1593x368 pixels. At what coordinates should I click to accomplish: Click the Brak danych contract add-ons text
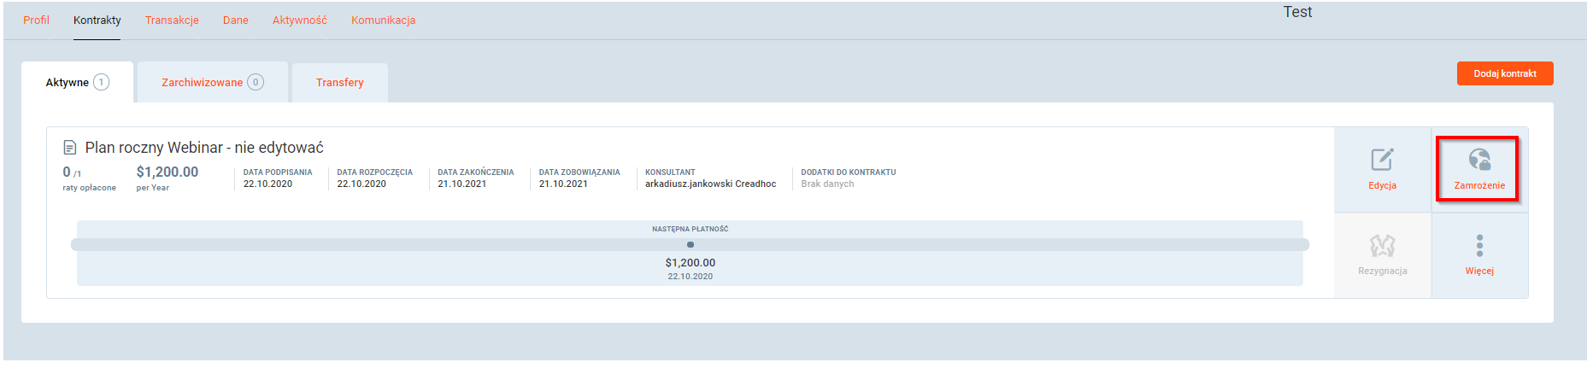coord(827,184)
